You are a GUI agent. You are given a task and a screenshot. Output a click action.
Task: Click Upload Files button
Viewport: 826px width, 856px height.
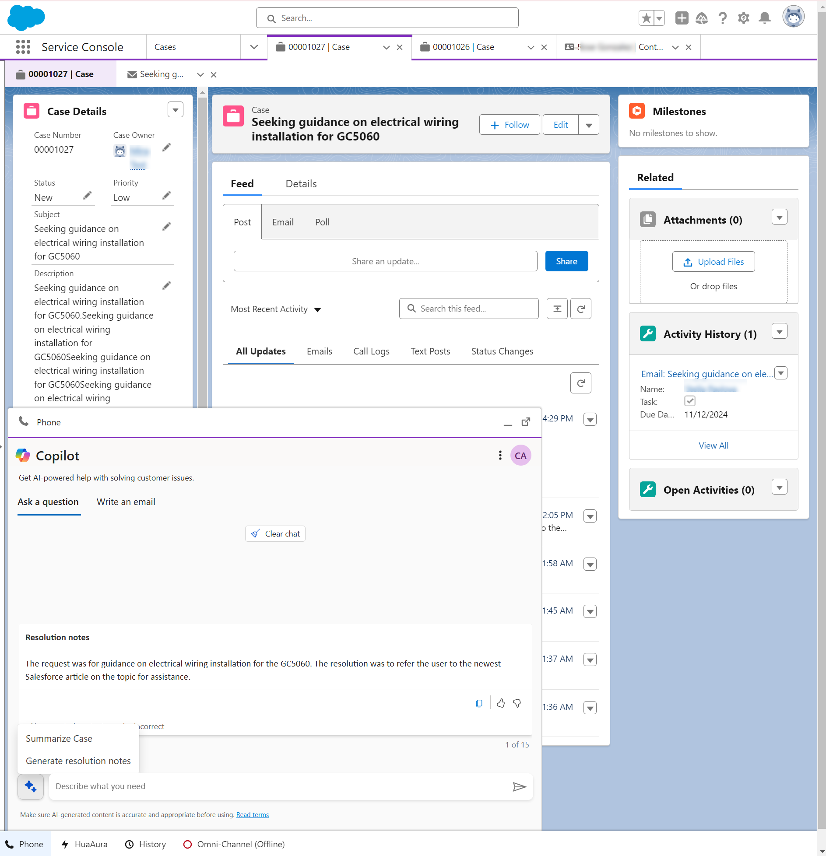[714, 262]
